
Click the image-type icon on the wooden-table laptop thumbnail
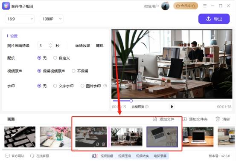pos(185,129)
